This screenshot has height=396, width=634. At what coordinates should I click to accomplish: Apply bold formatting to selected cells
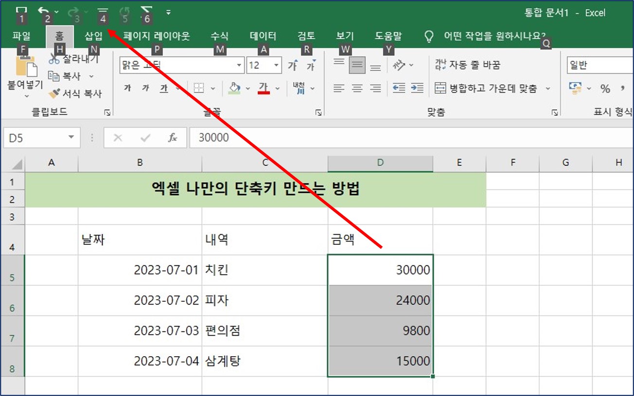127,88
